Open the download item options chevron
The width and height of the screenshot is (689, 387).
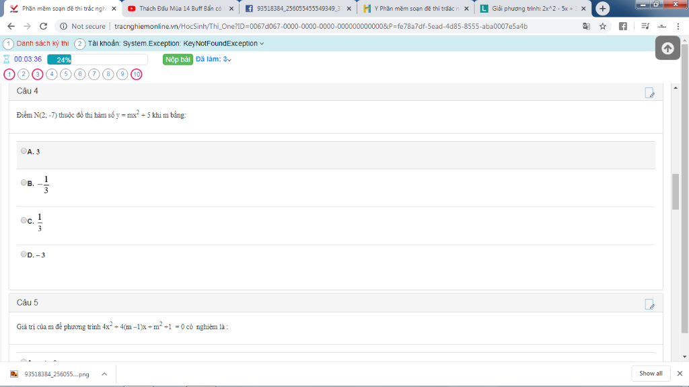coord(104,374)
